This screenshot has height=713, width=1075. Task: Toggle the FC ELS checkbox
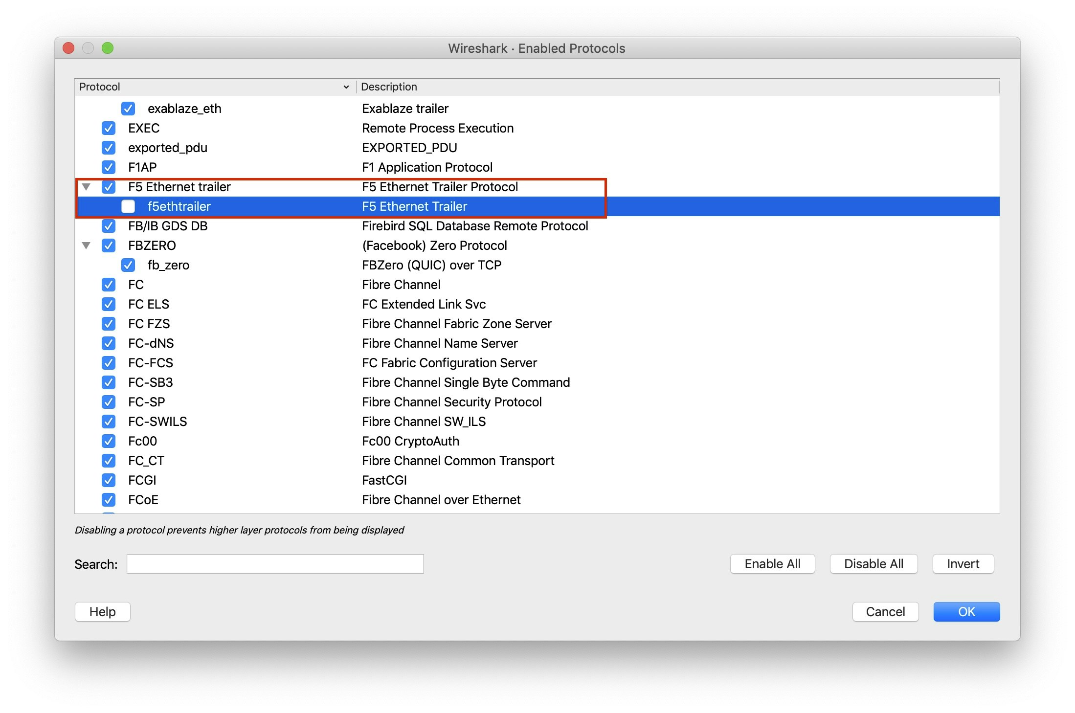(x=109, y=304)
